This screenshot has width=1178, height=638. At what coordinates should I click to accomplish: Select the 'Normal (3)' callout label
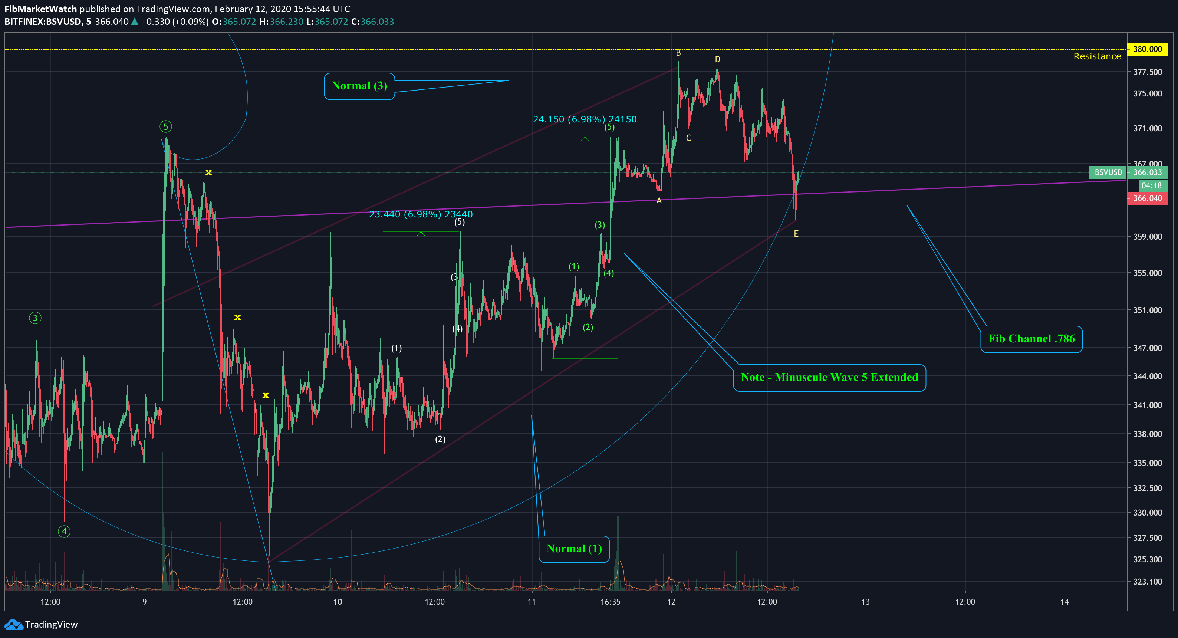(x=359, y=86)
